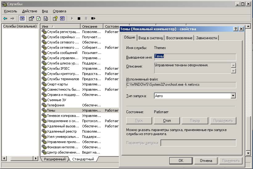Viewport: 253px width, 169px height.
Task: Toggle the console tree pane icon
Action: pos(22,19)
